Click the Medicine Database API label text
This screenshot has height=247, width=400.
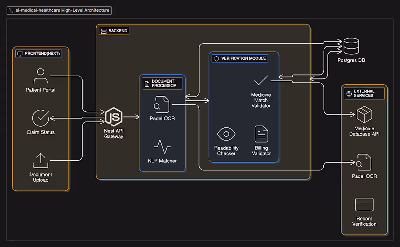click(364, 131)
